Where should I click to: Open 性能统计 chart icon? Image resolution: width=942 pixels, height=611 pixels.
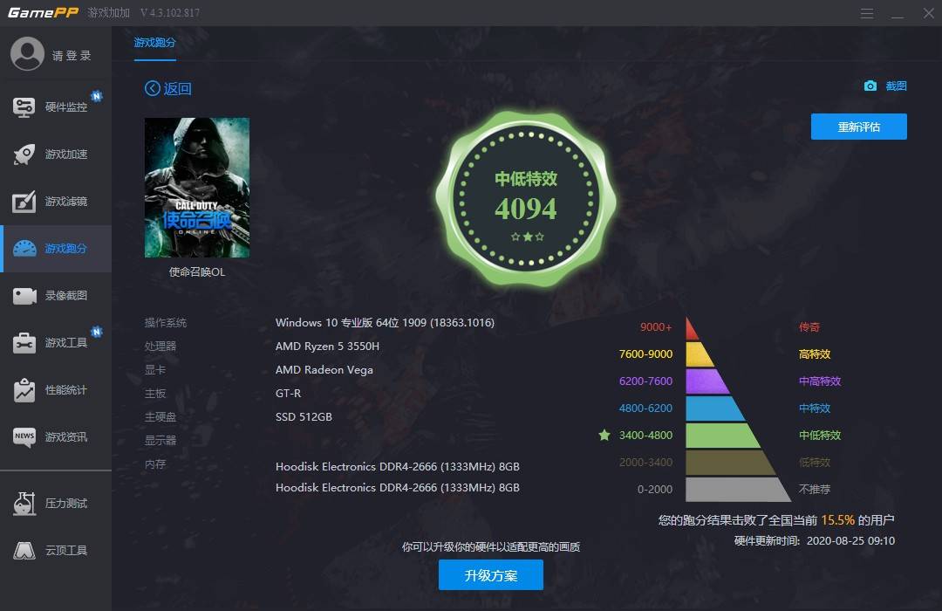click(24, 390)
